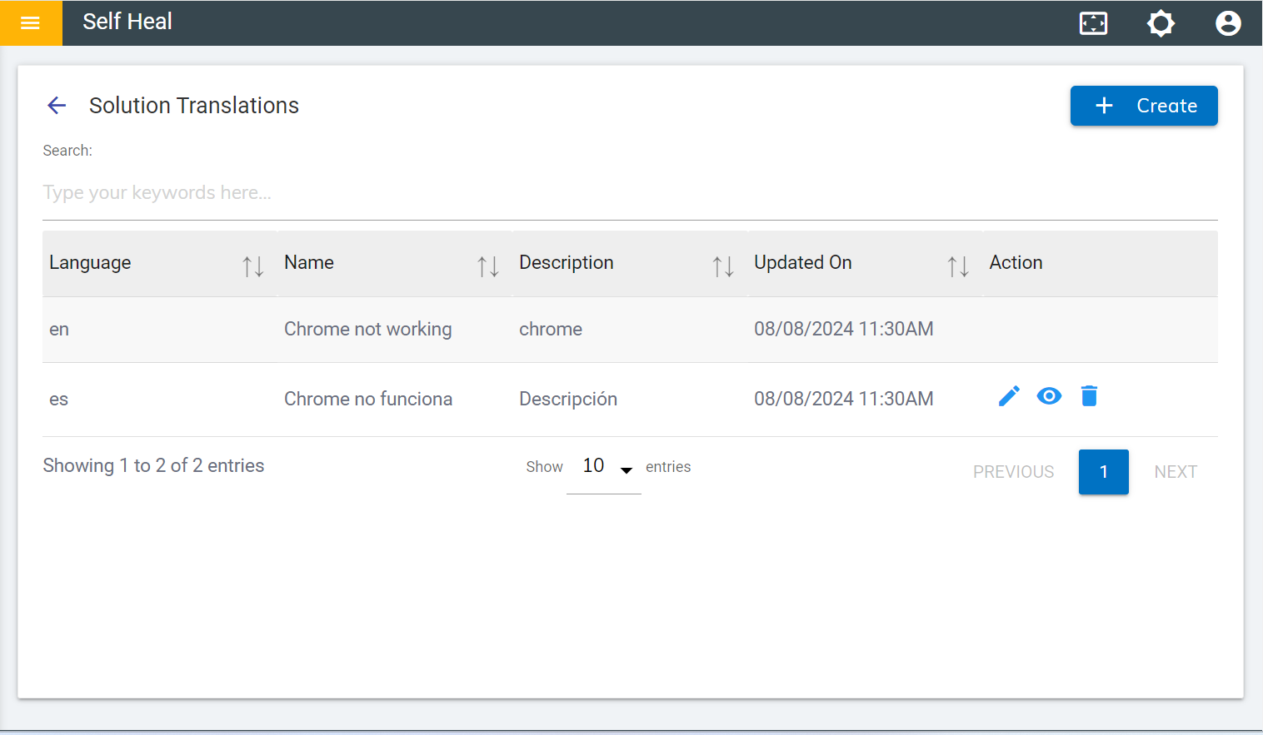View the es translation via eye icon
Image resolution: width=1263 pixels, height=735 pixels.
tap(1049, 396)
